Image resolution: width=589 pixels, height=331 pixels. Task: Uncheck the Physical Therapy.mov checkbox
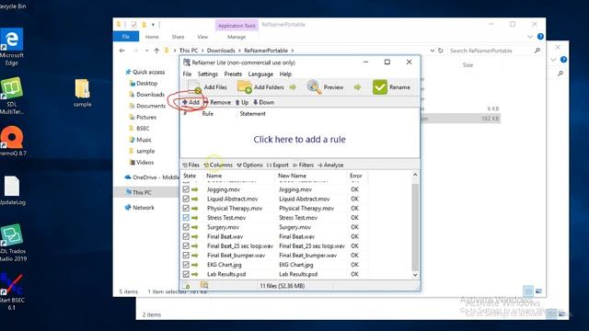tap(186, 208)
